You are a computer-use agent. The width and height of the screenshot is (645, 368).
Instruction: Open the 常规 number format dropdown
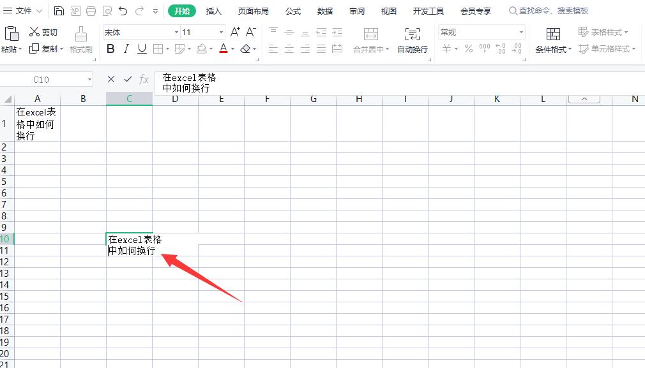[520, 32]
